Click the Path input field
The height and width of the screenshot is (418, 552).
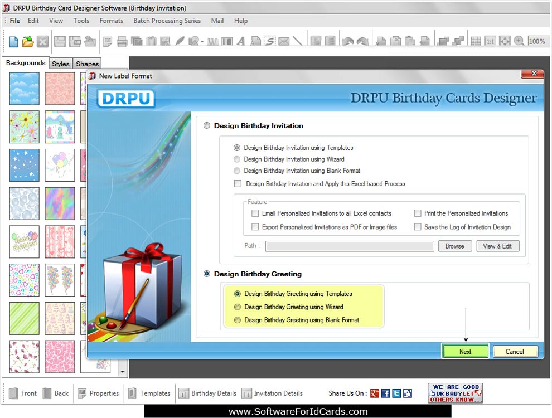(x=350, y=246)
